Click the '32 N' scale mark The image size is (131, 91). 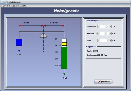pos(57,66)
